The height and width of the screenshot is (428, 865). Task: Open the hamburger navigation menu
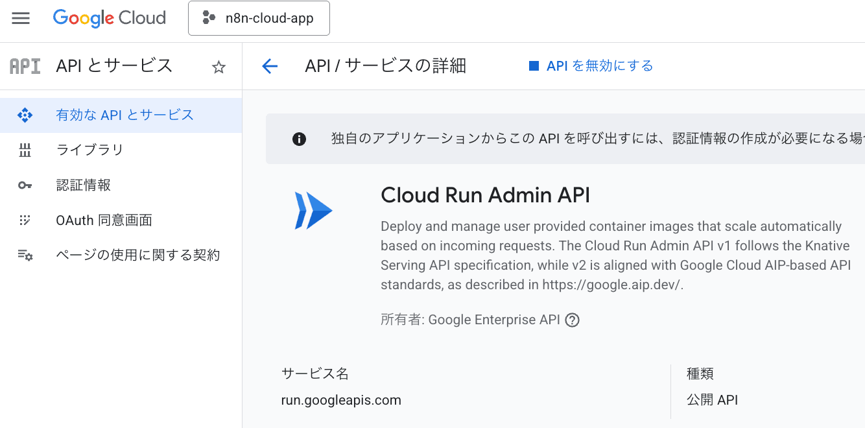21,18
